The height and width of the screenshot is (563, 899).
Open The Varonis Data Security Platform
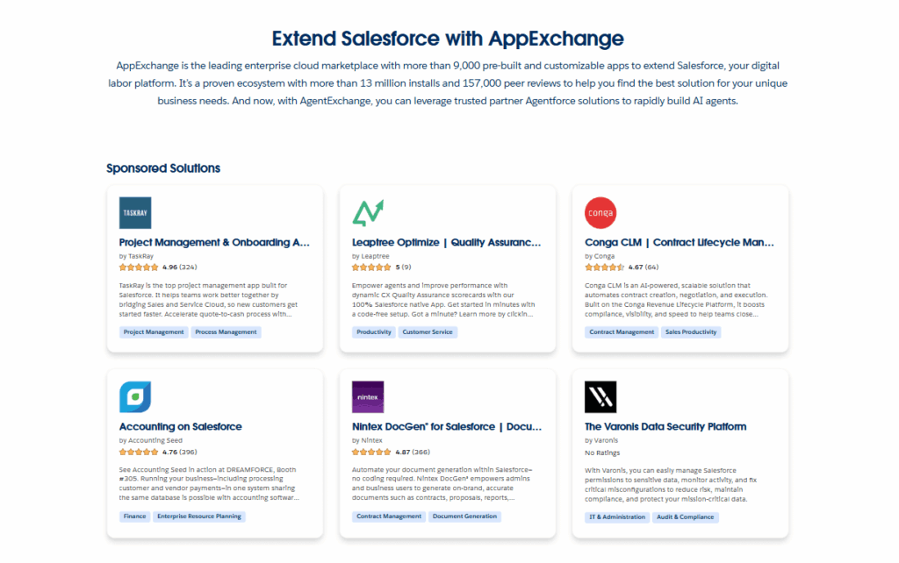[x=665, y=427]
